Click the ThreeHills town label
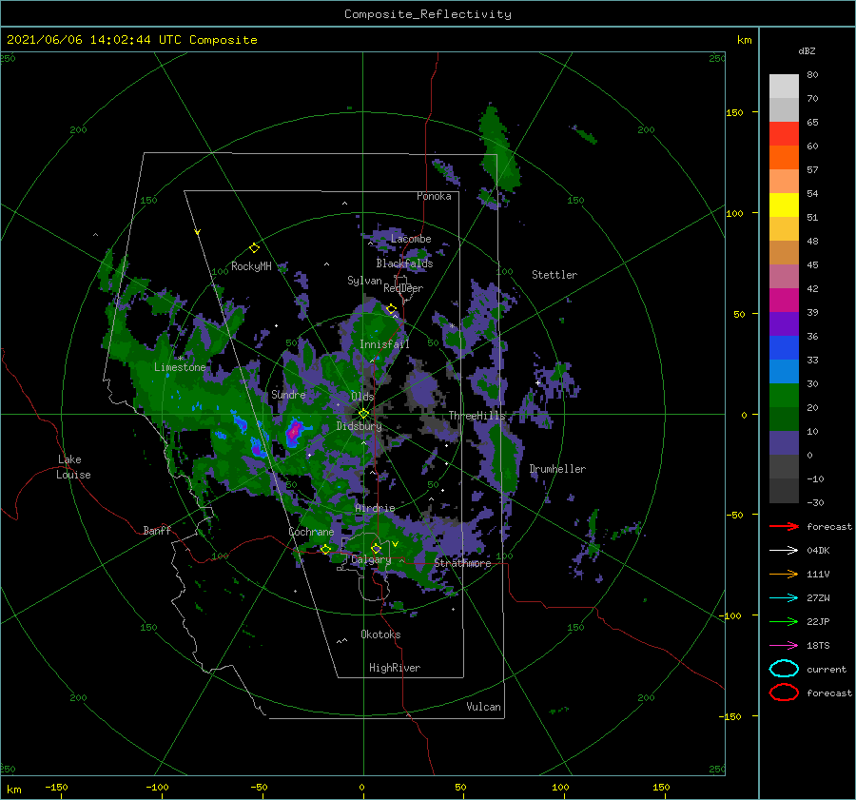Image resolution: width=856 pixels, height=800 pixels. (477, 416)
